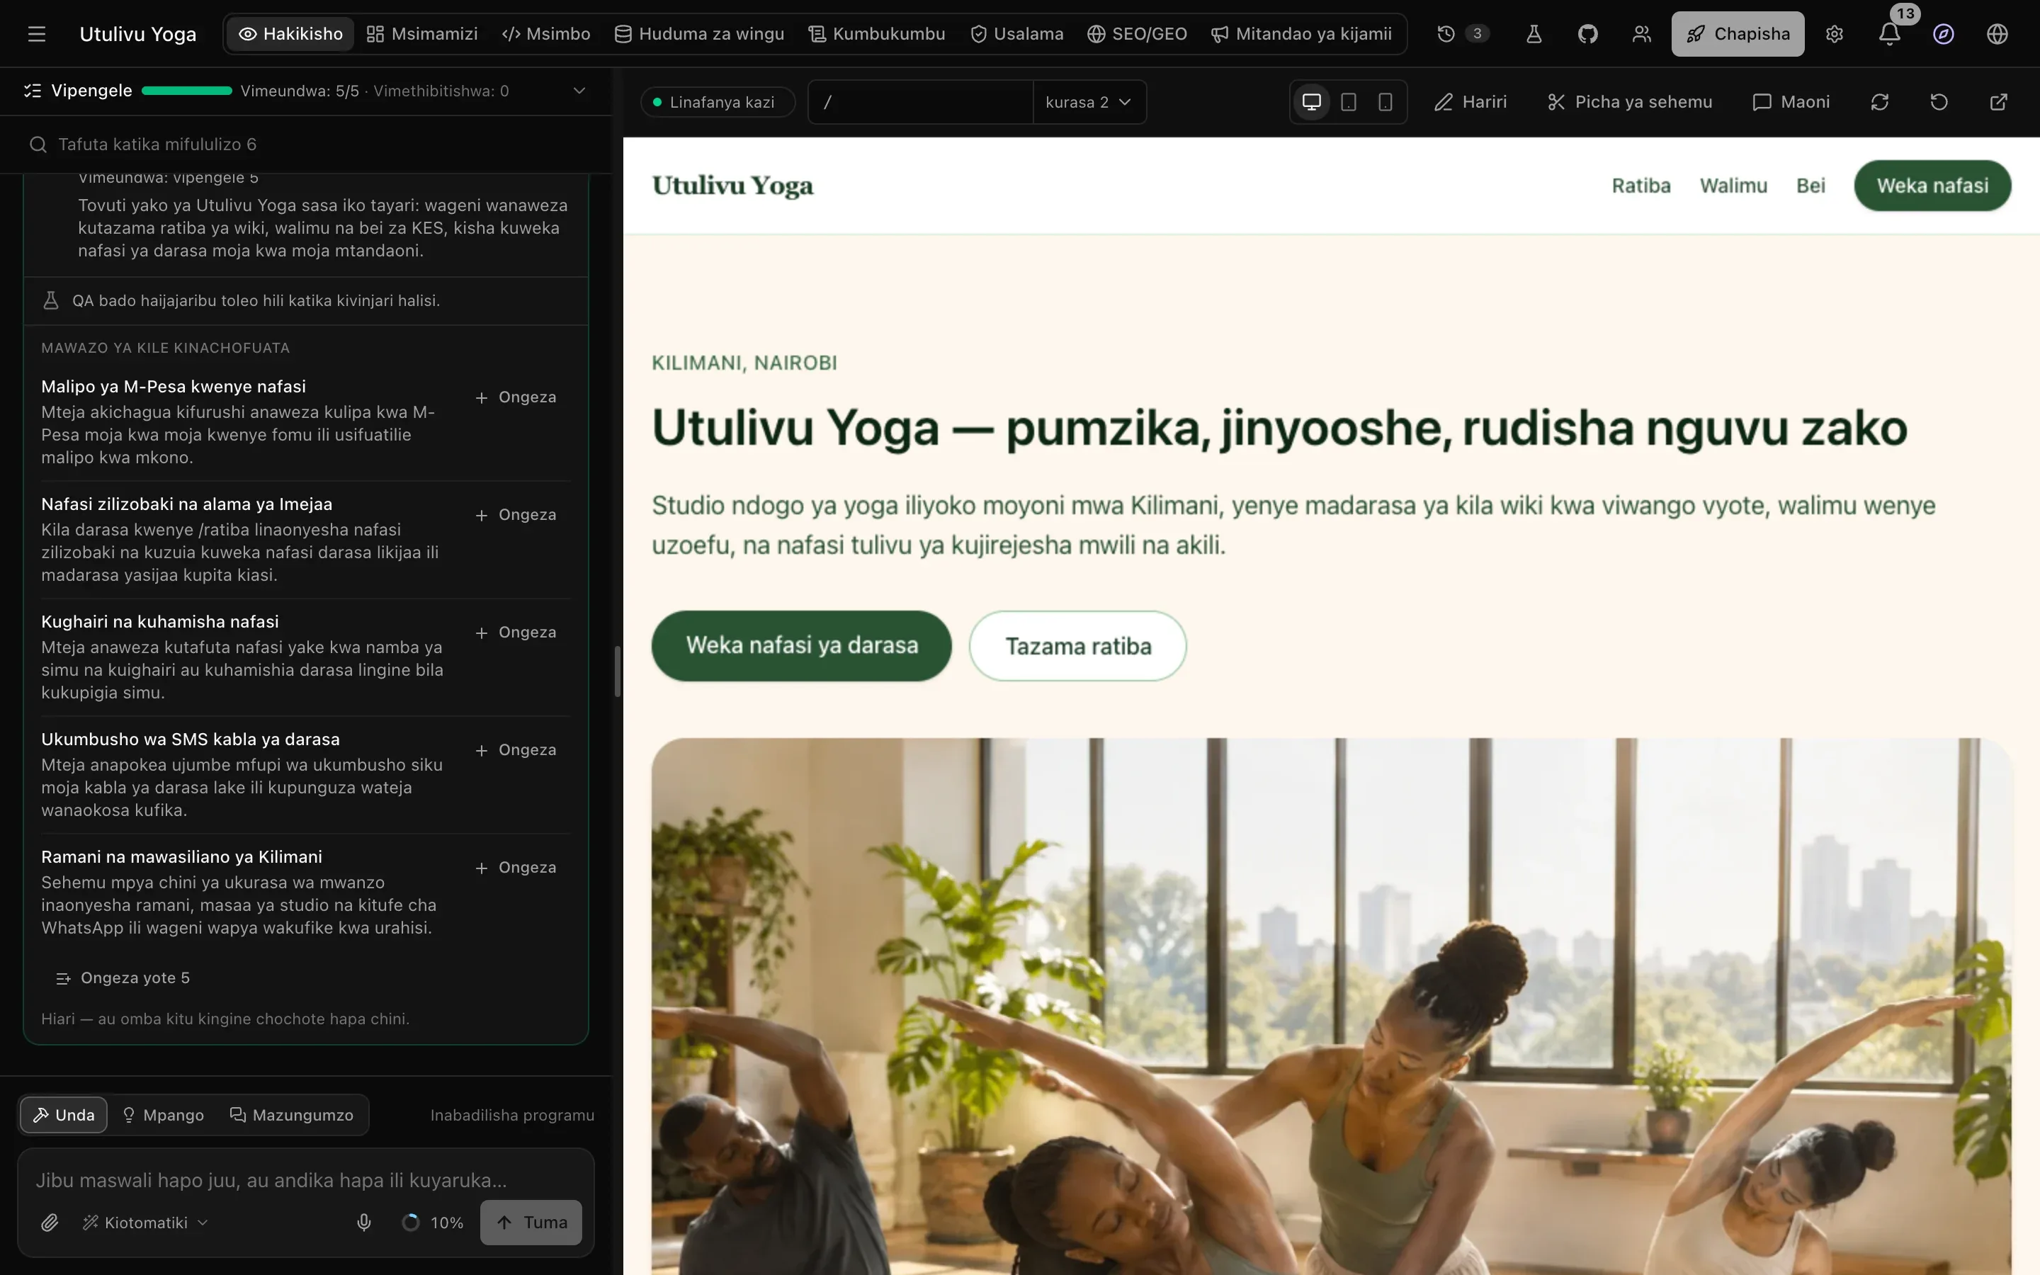Open the flask experiments icon in top bar
The height and width of the screenshot is (1275, 2040).
pos(1534,34)
